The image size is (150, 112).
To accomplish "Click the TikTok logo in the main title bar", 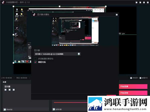I will click(3, 2).
